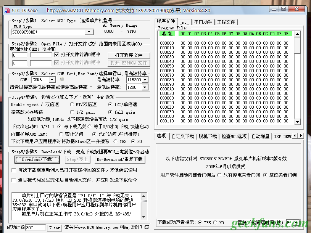Toggle 当目标代码发生变化后自动调入文件 checkbox
The width and height of the screenshot is (311, 233).
pos(14,180)
